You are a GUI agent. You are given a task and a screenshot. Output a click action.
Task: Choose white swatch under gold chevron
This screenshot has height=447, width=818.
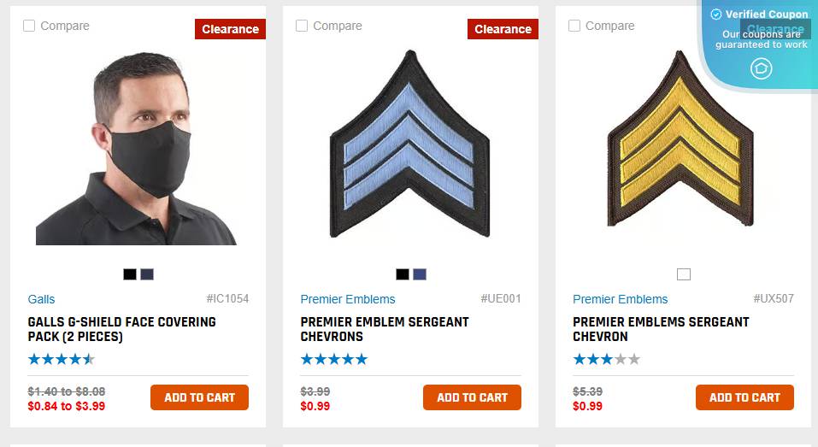(x=684, y=274)
